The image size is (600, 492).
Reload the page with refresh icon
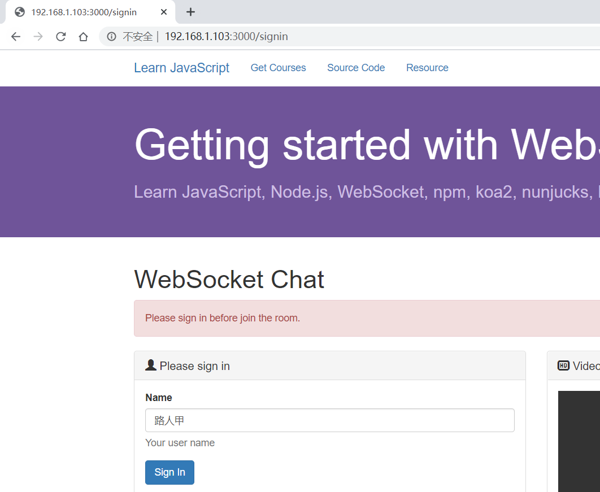point(61,37)
